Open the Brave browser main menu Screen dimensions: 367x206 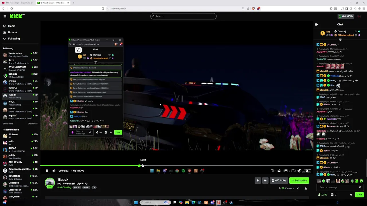pos(364,9)
